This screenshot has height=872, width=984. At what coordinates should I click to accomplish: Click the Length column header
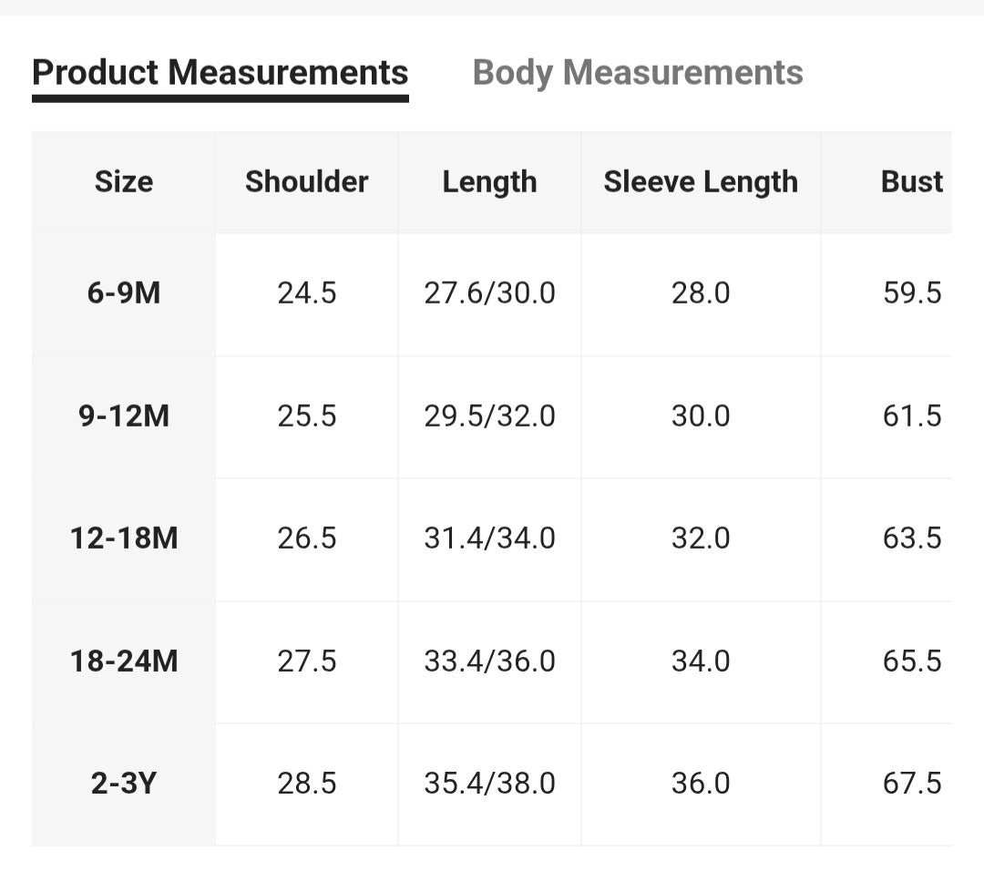pyautogui.click(x=489, y=182)
